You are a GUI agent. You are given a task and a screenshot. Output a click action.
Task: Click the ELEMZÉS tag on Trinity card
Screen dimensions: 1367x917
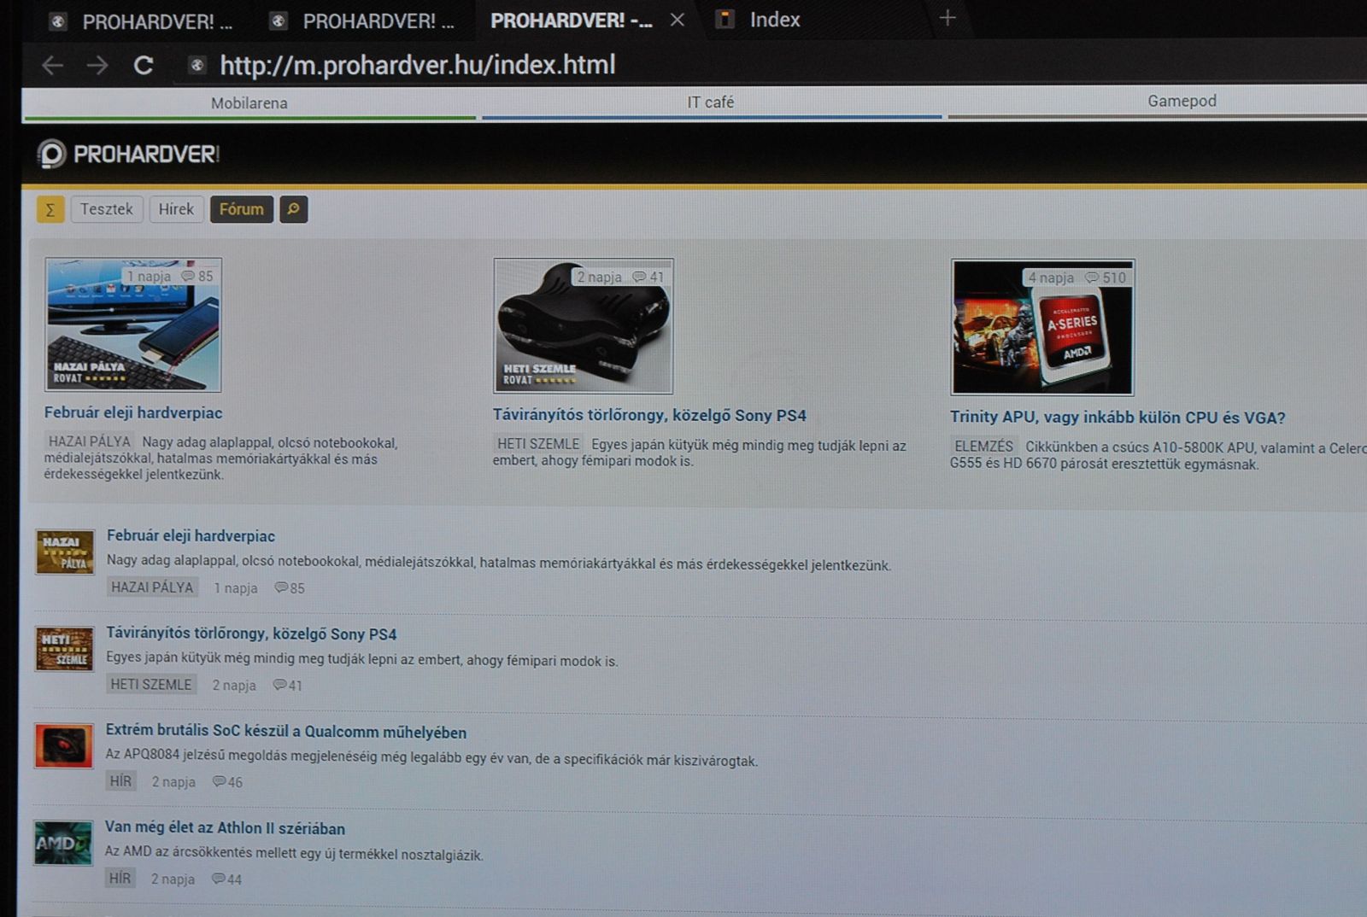coord(983,447)
